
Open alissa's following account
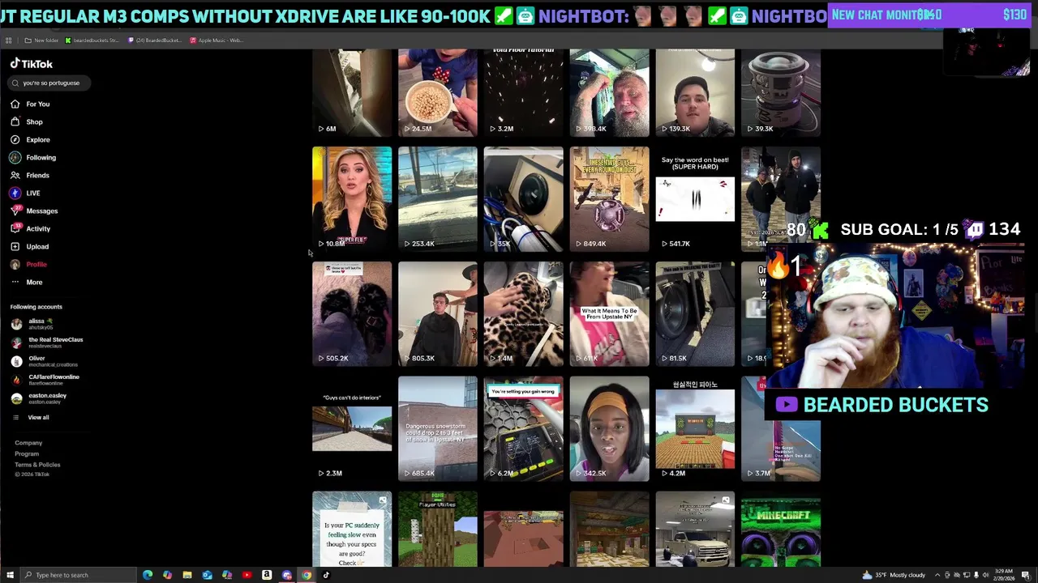tap(32, 324)
